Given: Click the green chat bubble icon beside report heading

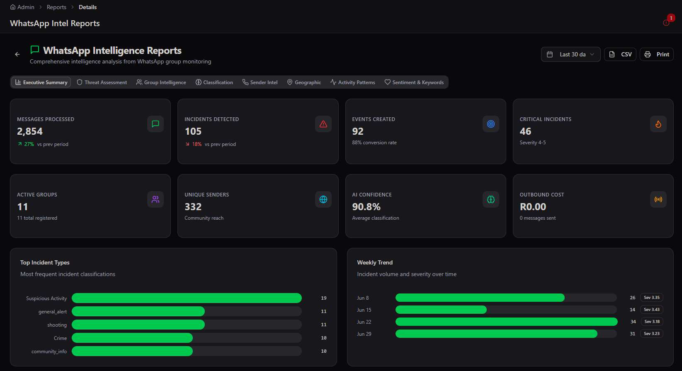Looking at the screenshot, I should click(x=35, y=50).
